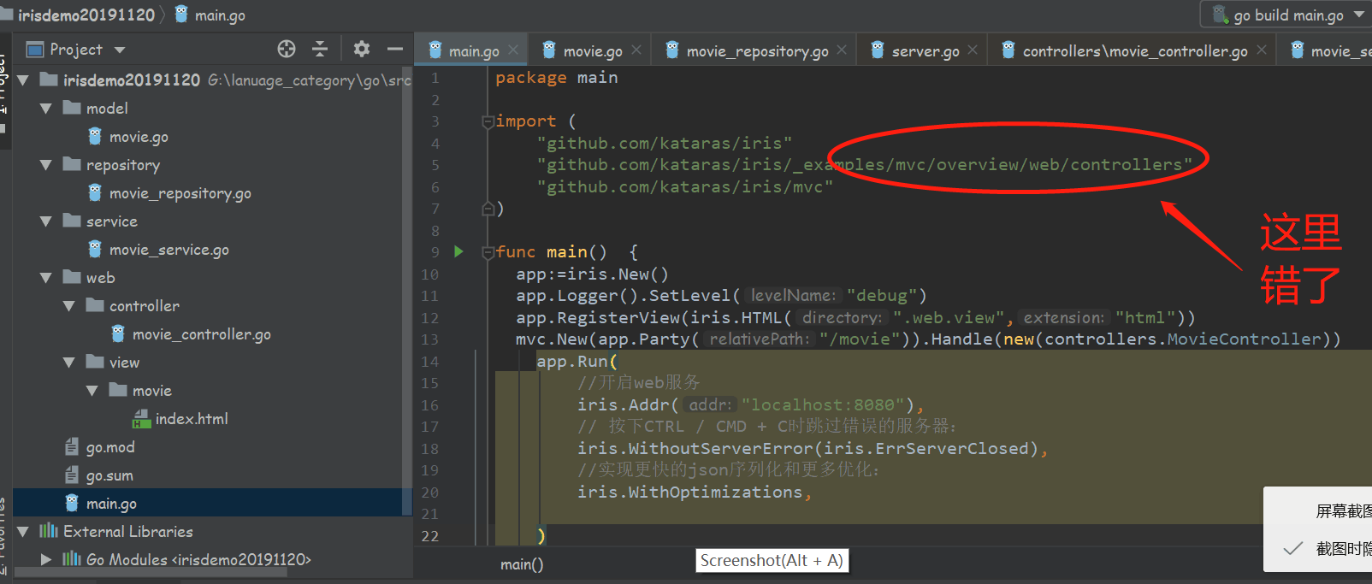Fold the main function in gutter

(x=487, y=252)
